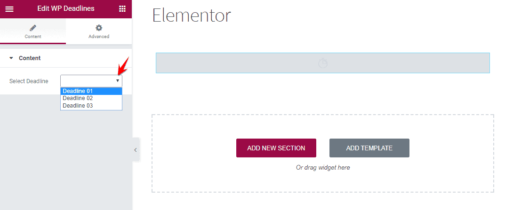Image resolution: width=513 pixels, height=210 pixels.
Task: Switch to the Content tab
Action: click(33, 31)
